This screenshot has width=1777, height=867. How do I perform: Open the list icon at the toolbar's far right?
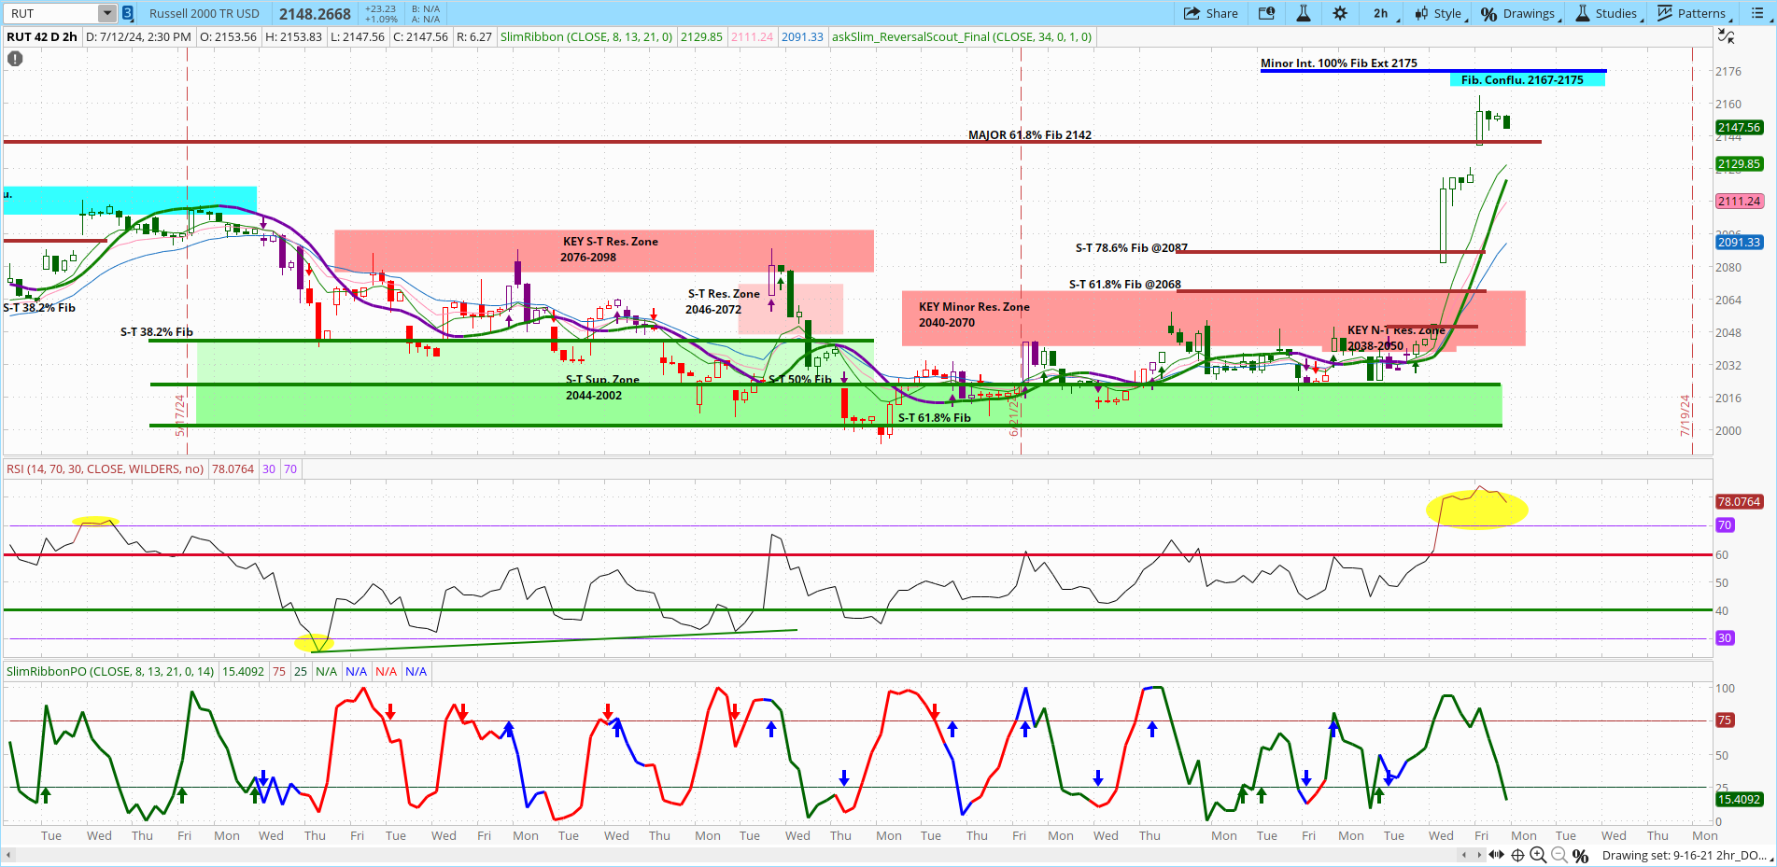[1759, 13]
